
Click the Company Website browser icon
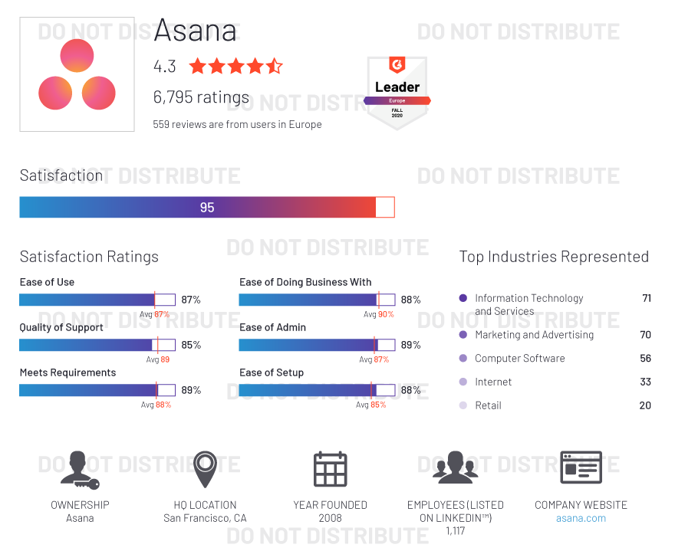(581, 467)
